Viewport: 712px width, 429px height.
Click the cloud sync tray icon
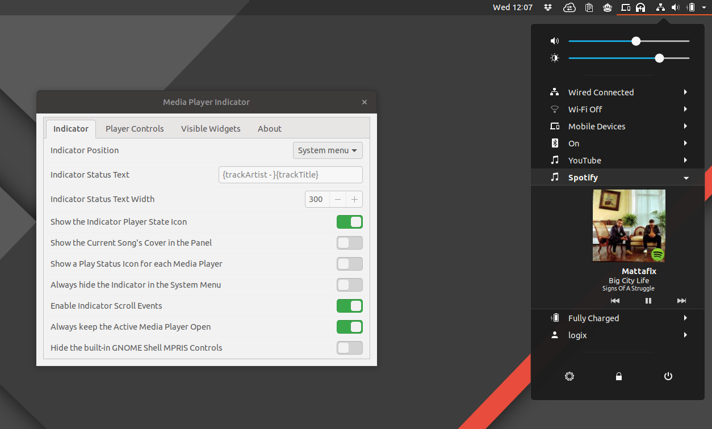569,7
